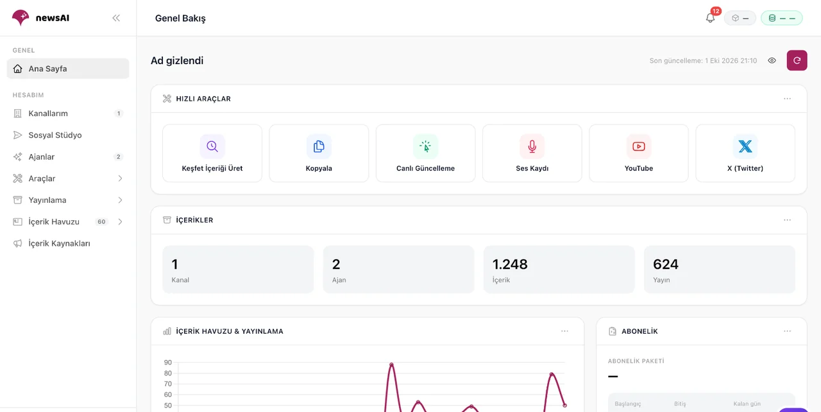Click the cube status pill in header
The image size is (821, 412).
point(740,18)
